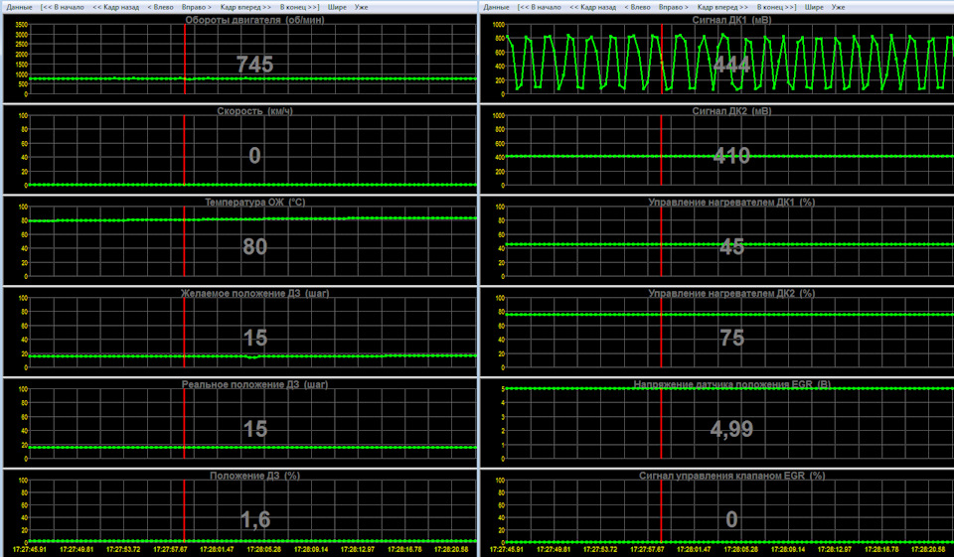The image size is (954, 557).
Task: Click the 17:28:20.58 timestamp under the left panel
Action: click(x=451, y=549)
